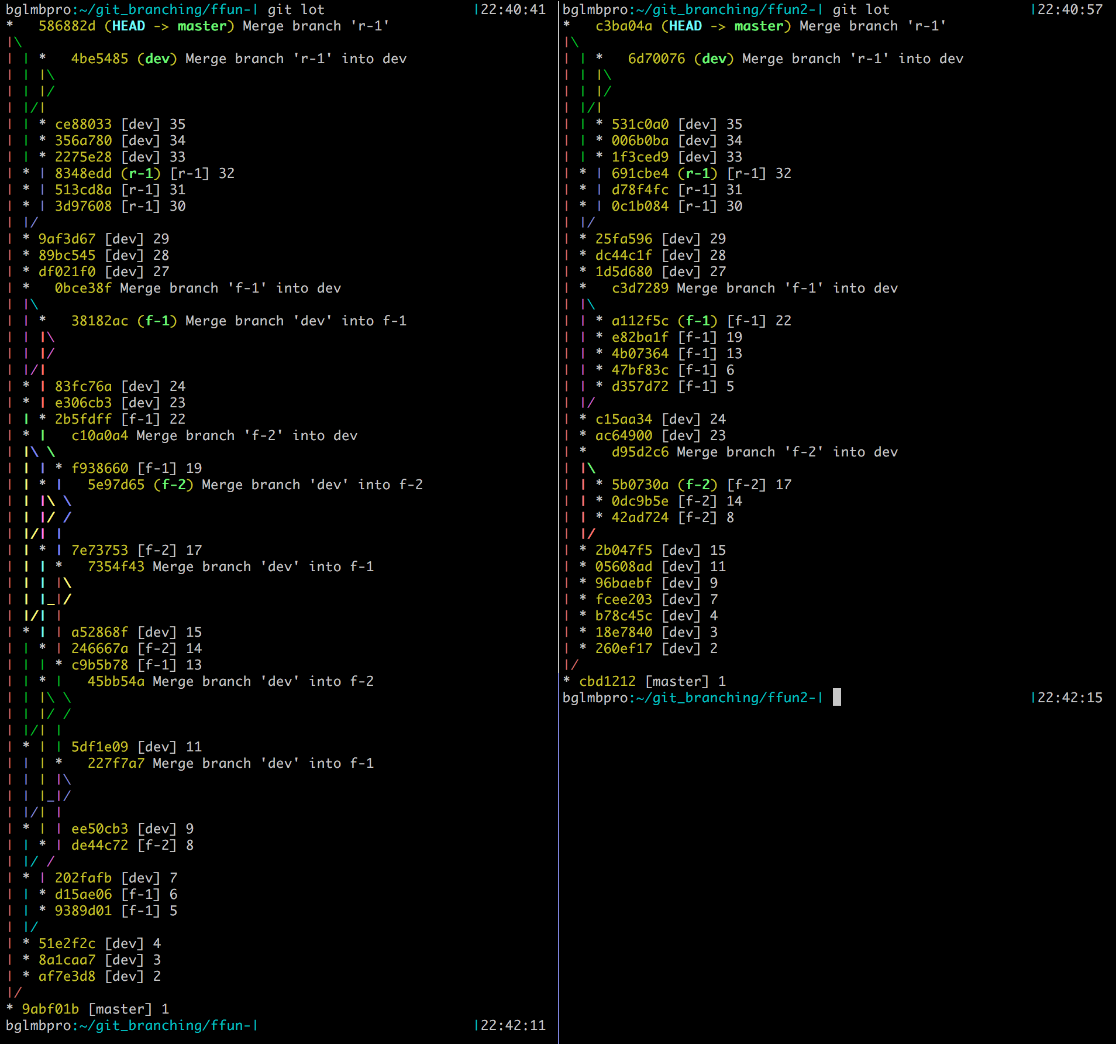This screenshot has height=1044, width=1116.
Task: Select commit hash 2b047f5
Action: 624,551
